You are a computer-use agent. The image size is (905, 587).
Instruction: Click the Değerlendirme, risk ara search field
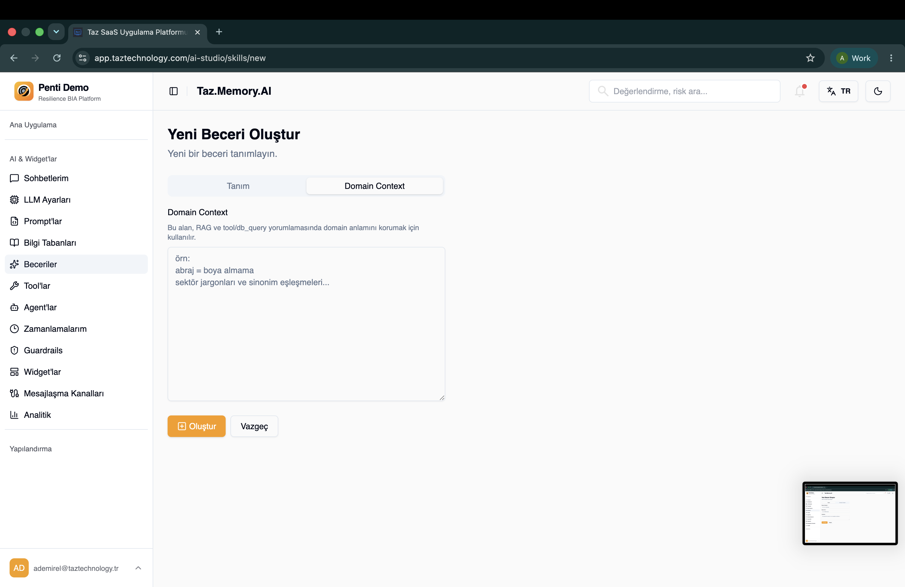tap(684, 91)
